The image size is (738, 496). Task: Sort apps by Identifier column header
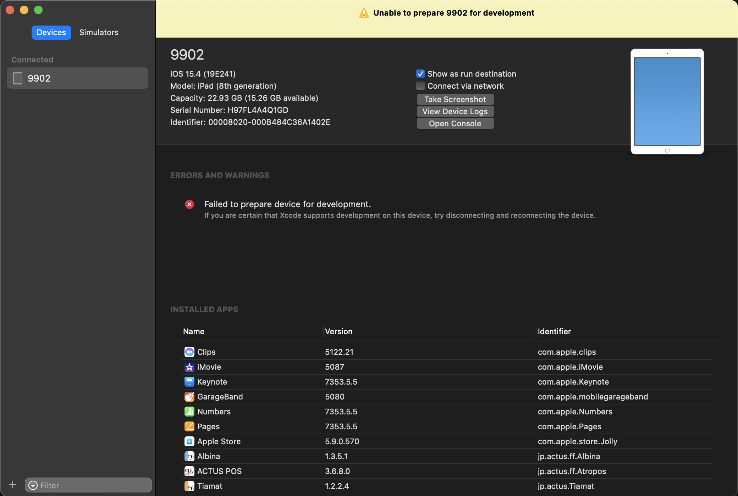pyautogui.click(x=554, y=331)
